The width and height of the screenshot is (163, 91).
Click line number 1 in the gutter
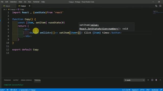(8, 12)
